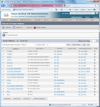Check the NY International Route Pattern checkbox

(x=3, y=57)
